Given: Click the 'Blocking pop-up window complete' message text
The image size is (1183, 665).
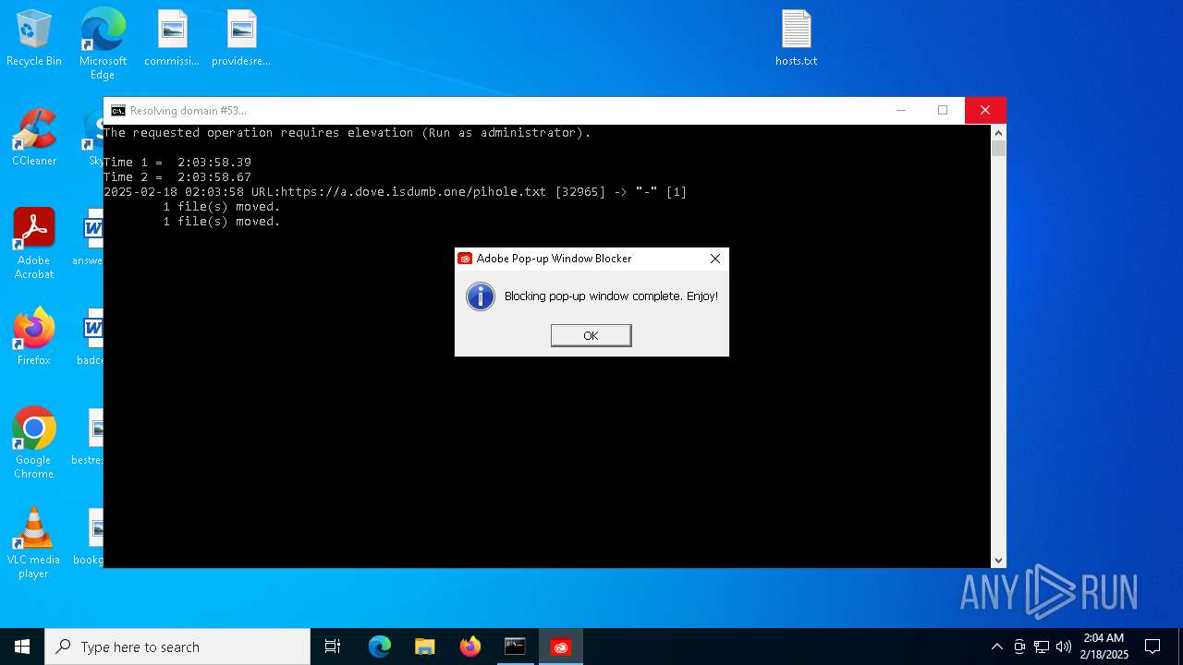Looking at the screenshot, I should tap(611, 296).
